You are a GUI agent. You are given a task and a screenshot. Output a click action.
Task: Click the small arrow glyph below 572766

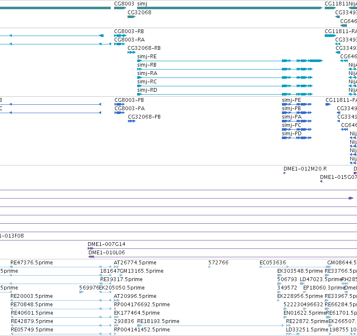click(209, 267)
